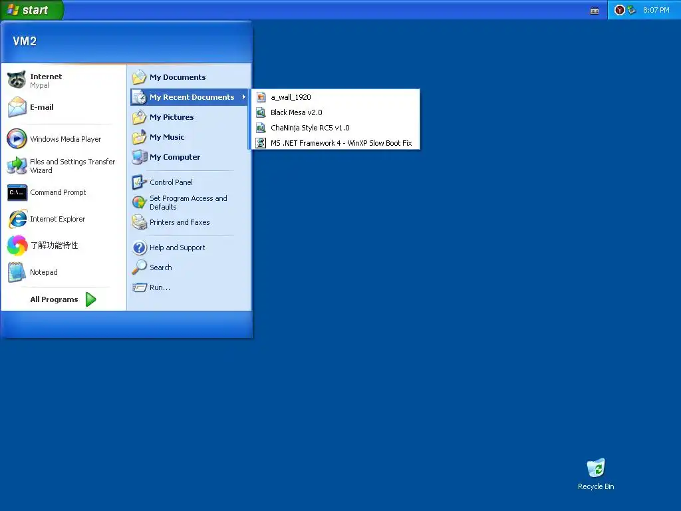Open the My Documents folder icon
Viewport: 681px width, 511px height.
click(x=140, y=77)
